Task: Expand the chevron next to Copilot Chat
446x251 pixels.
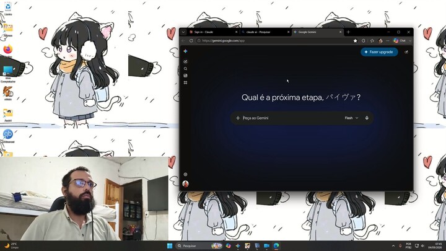Action: click(x=410, y=41)
